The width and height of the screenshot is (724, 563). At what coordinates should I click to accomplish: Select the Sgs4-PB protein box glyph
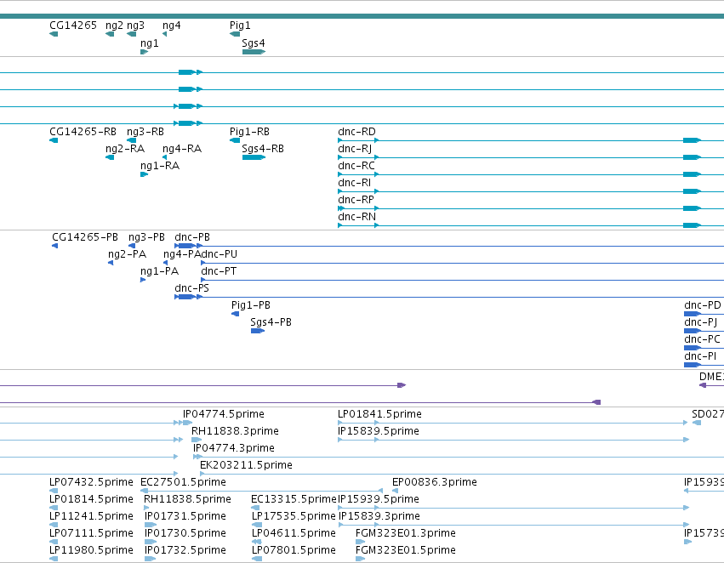tap(258, 331)
